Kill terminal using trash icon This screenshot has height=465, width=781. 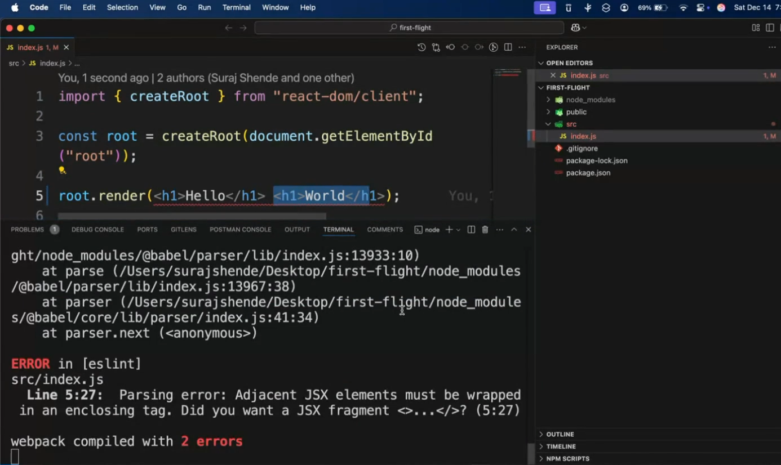click(485, 230)
